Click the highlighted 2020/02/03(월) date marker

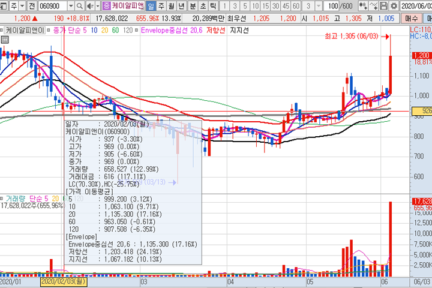pos(64,281)
